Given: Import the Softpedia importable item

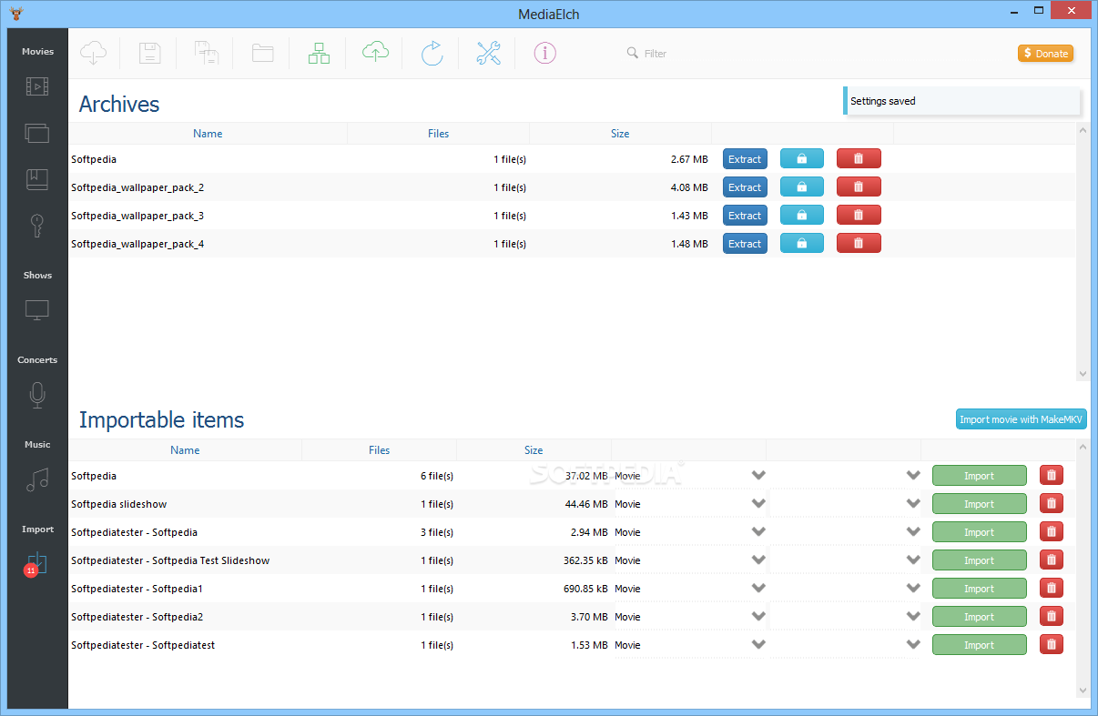Looking at the screenshot, I should click(x=979, y=476).
